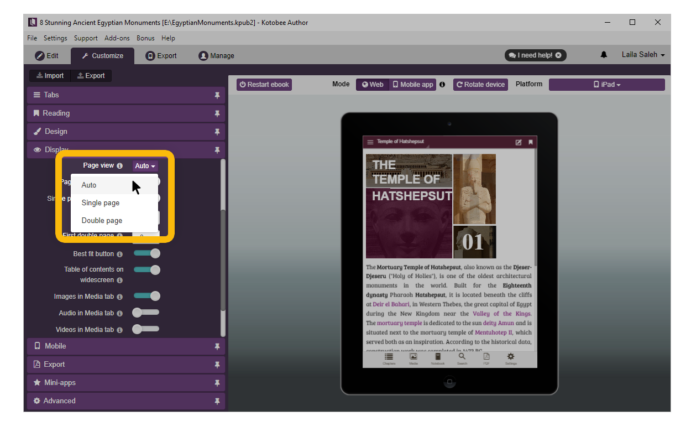Click the Images in Media tab info icon

[120, 297]
